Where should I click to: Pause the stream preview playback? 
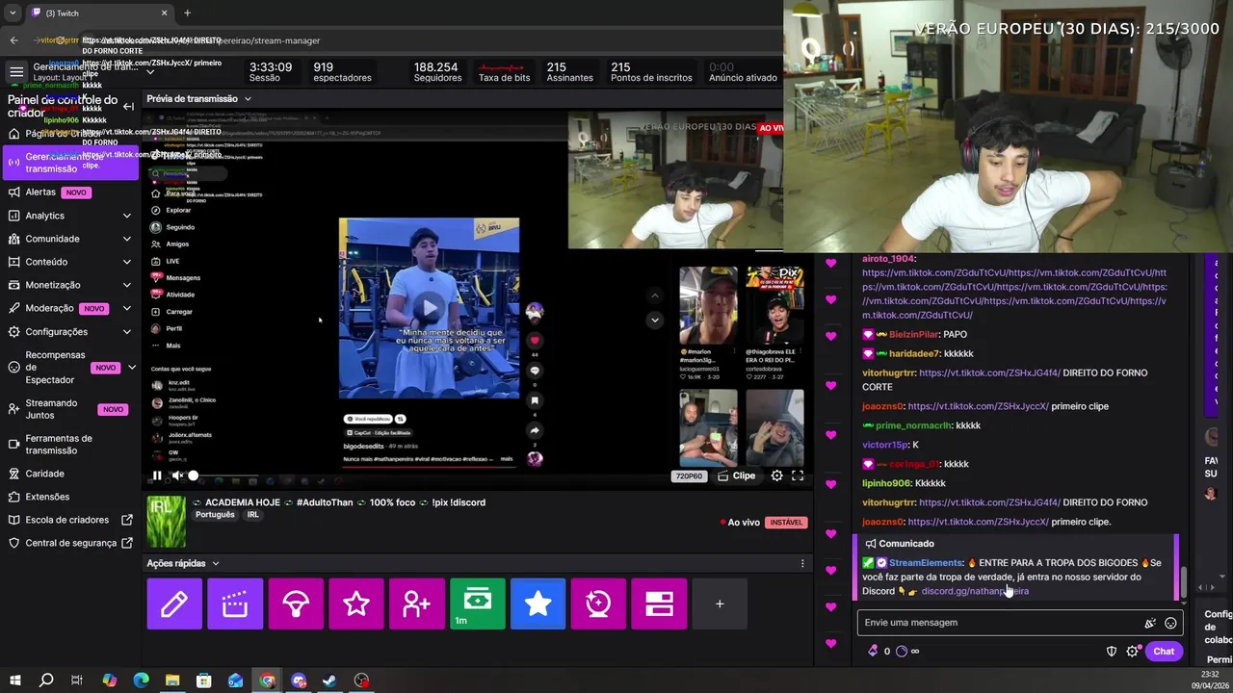pyautogui.click(x=157, y=475)
